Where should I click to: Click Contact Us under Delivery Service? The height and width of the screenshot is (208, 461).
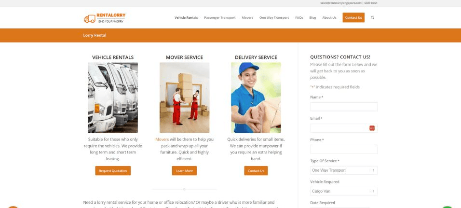coord(256,171)
